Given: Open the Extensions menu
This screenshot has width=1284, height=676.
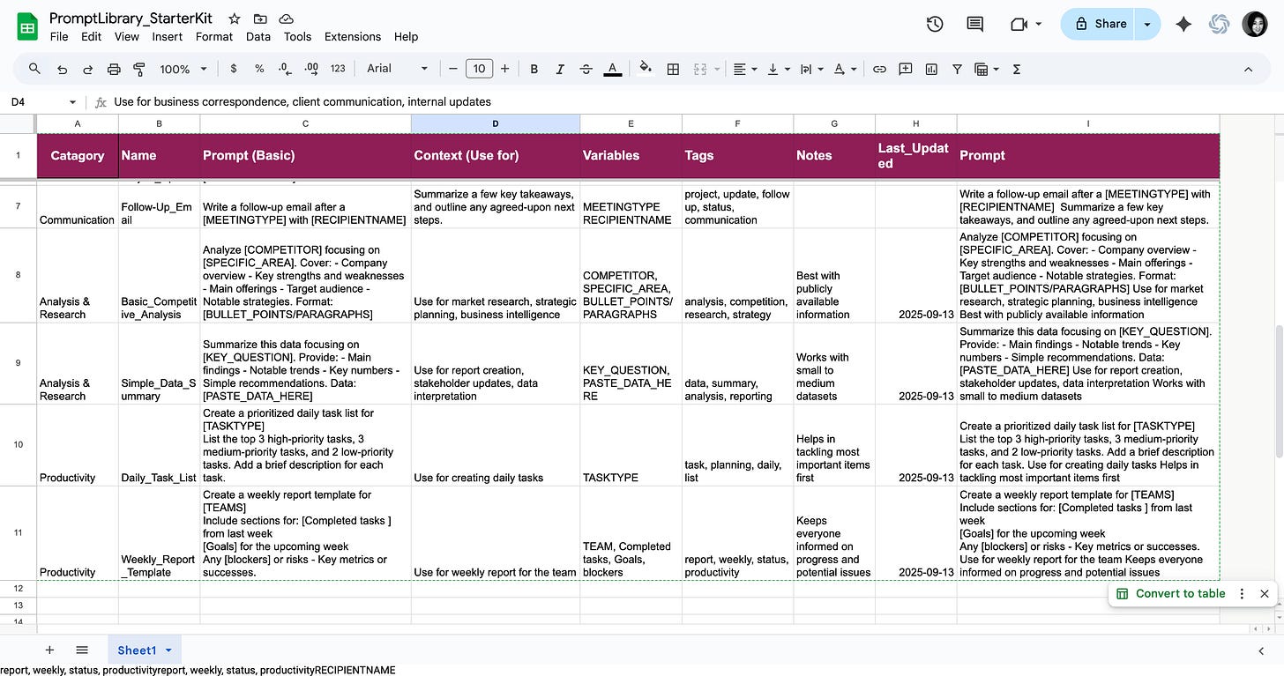Looking at the screenshot, I should point(353,37).
